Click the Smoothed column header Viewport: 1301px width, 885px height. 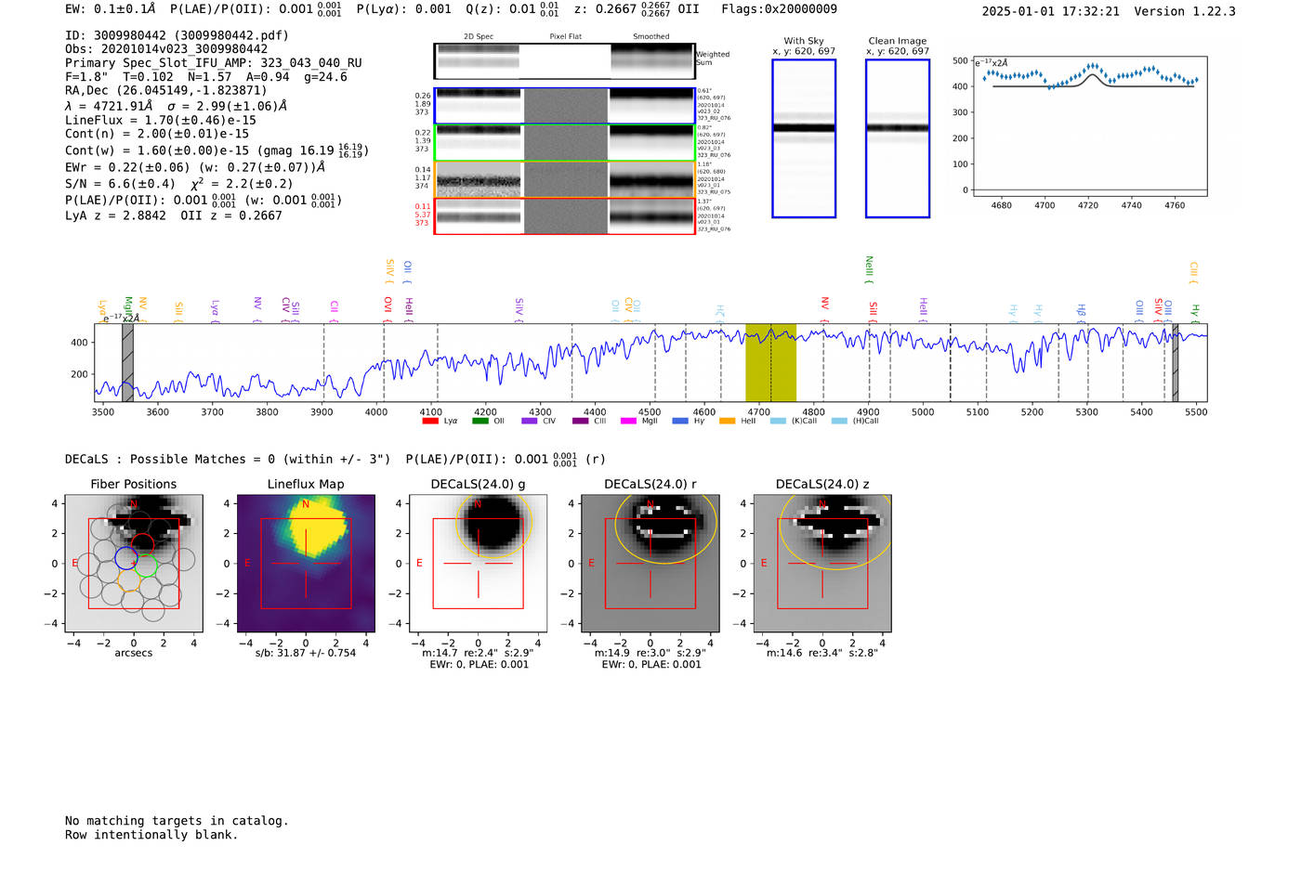point(650,37)
